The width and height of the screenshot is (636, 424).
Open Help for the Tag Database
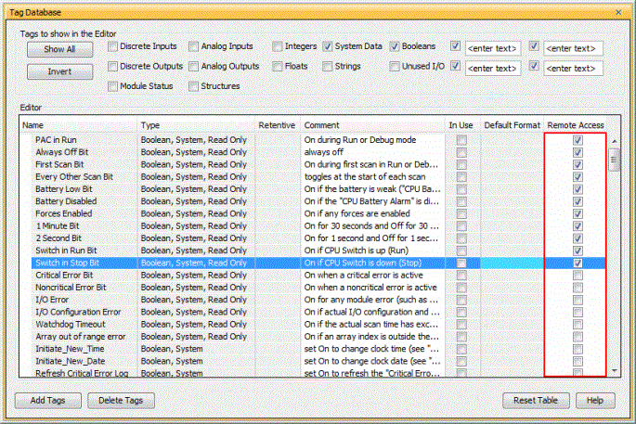click(x=595, y=400)
